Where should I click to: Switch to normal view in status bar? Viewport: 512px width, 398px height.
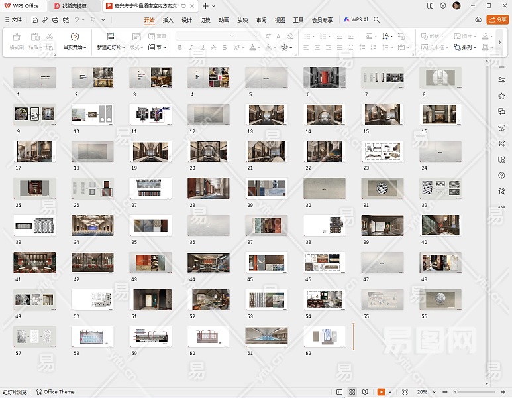(340, 392)
